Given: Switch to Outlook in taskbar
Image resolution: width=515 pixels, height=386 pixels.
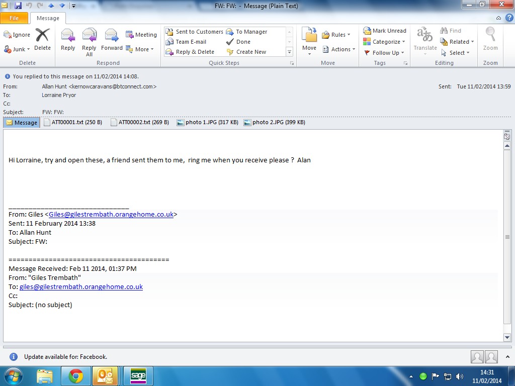Looking at the screenshot, I should pyautogui.click(x=106, y=376).
